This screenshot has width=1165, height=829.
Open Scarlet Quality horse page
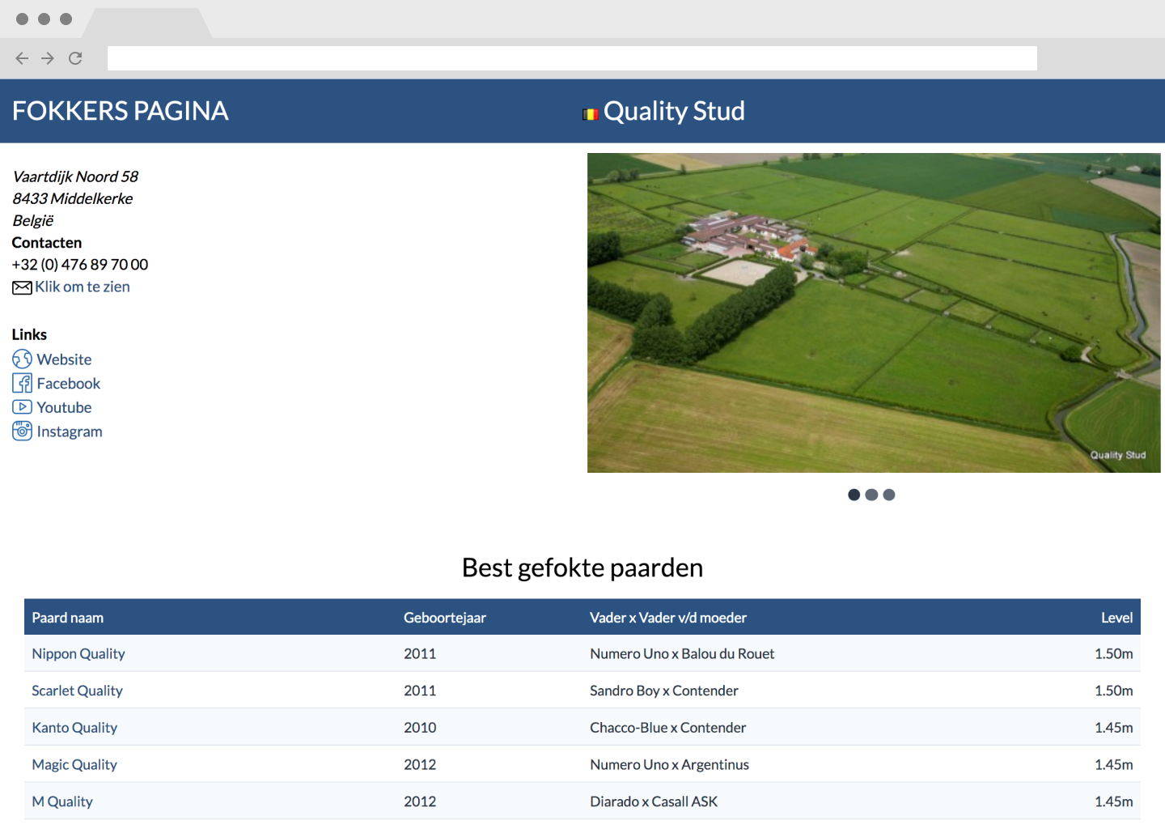pos(77,691)
